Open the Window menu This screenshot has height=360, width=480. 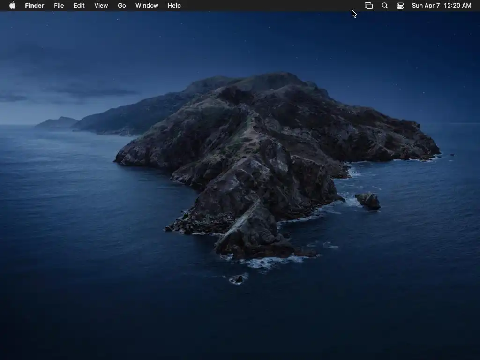[x=147, y=6]
